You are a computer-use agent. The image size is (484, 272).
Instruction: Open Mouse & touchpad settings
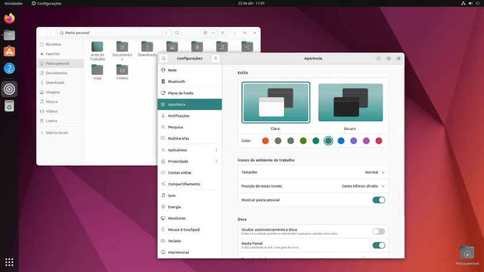190,230
